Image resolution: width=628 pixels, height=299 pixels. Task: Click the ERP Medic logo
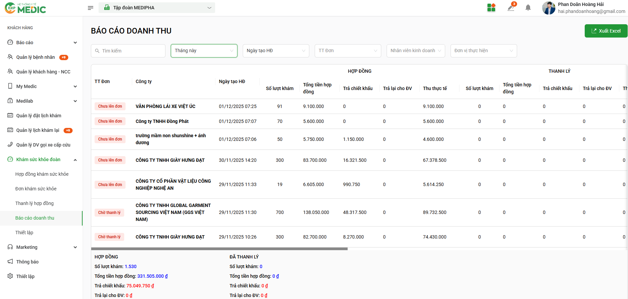click(x=26, y=8)
